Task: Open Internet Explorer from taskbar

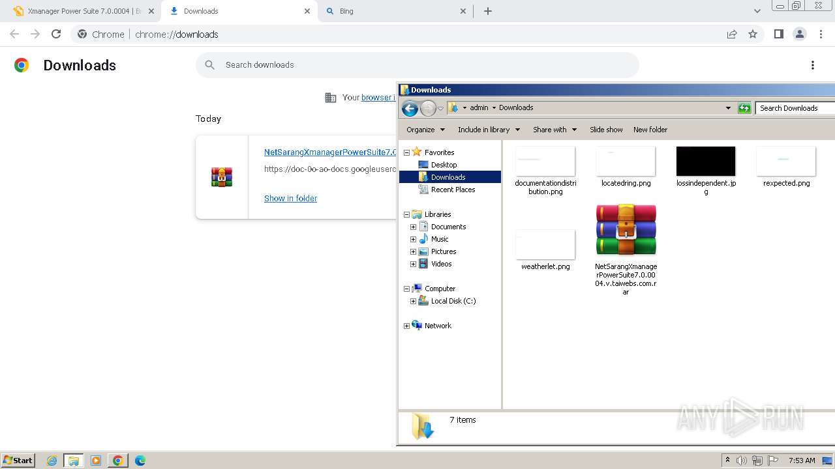Action: coord(52,461)
